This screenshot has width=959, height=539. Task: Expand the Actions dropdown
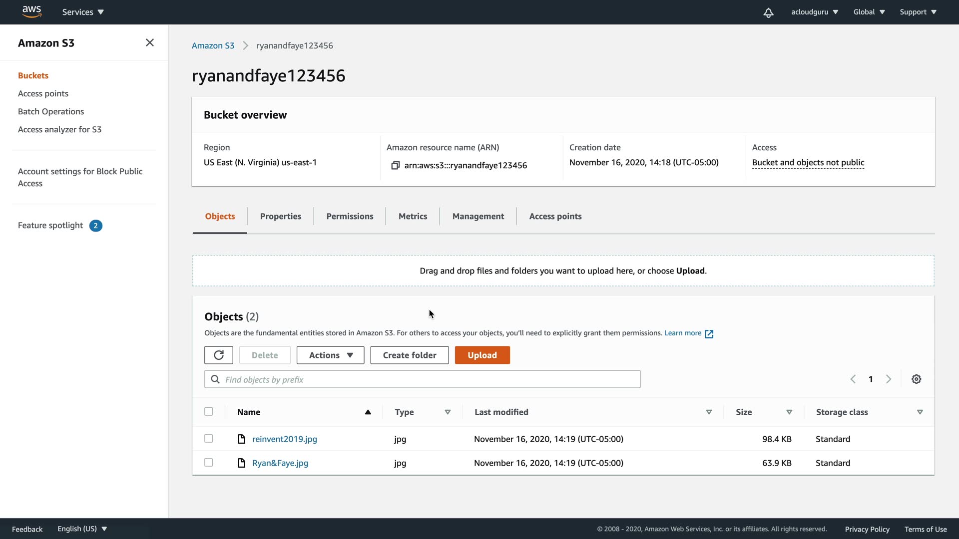pyautogui.click(x=330, y=355)
